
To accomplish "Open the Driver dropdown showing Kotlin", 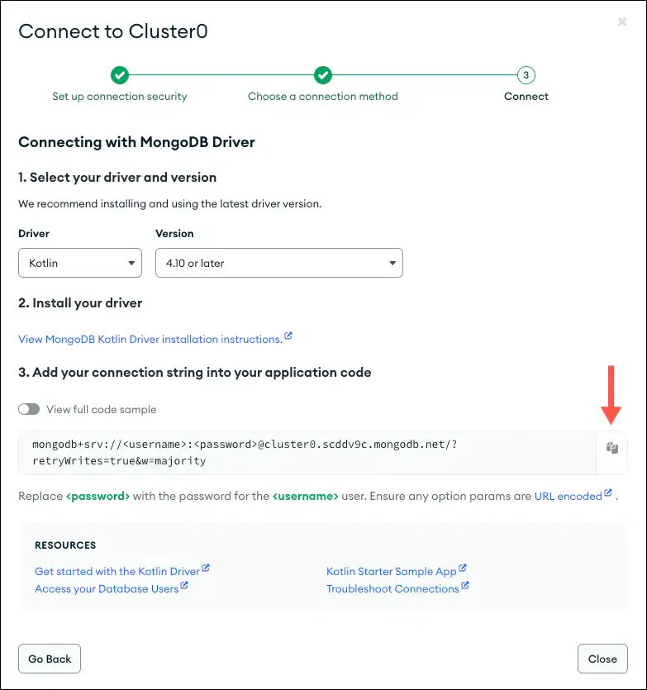I will (x=79, y=262).
